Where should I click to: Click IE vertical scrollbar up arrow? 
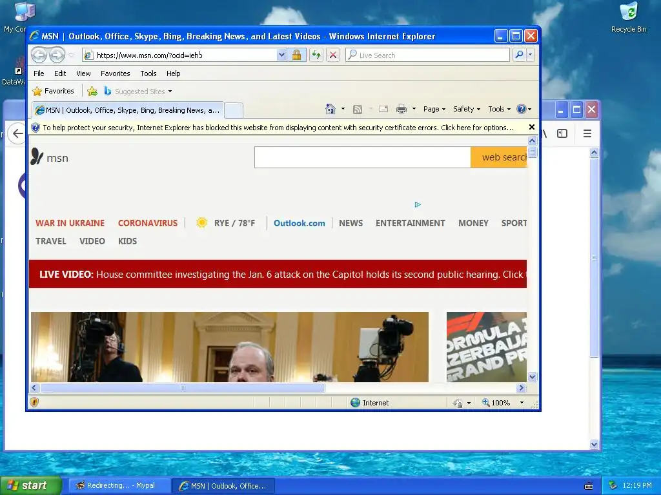532,141
